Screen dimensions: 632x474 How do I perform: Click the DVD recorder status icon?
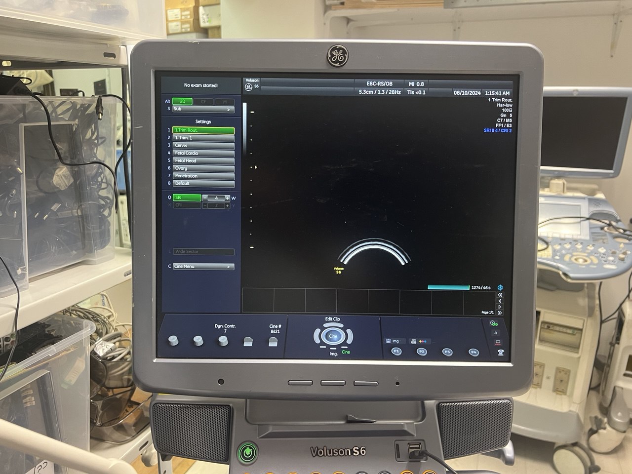(493, 323)
